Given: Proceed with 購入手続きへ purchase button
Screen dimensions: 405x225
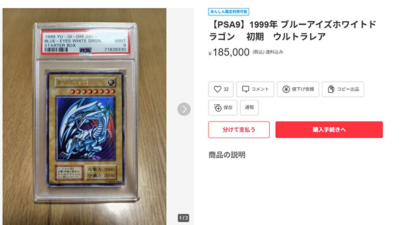Looking at the screenshot, I should (x=329, y=129).
